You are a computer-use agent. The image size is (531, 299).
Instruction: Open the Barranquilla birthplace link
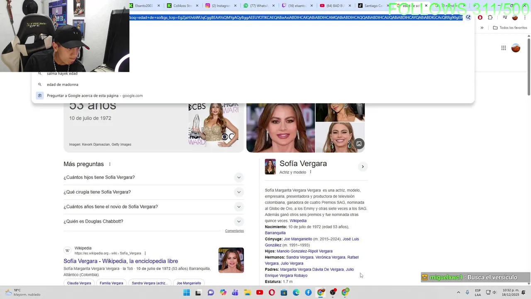275,233
